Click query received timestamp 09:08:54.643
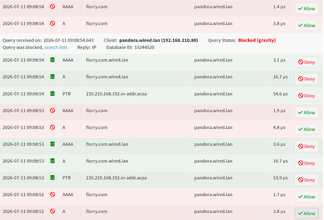The height and width of the screenshot is (220, 324). tap(69, 40)
